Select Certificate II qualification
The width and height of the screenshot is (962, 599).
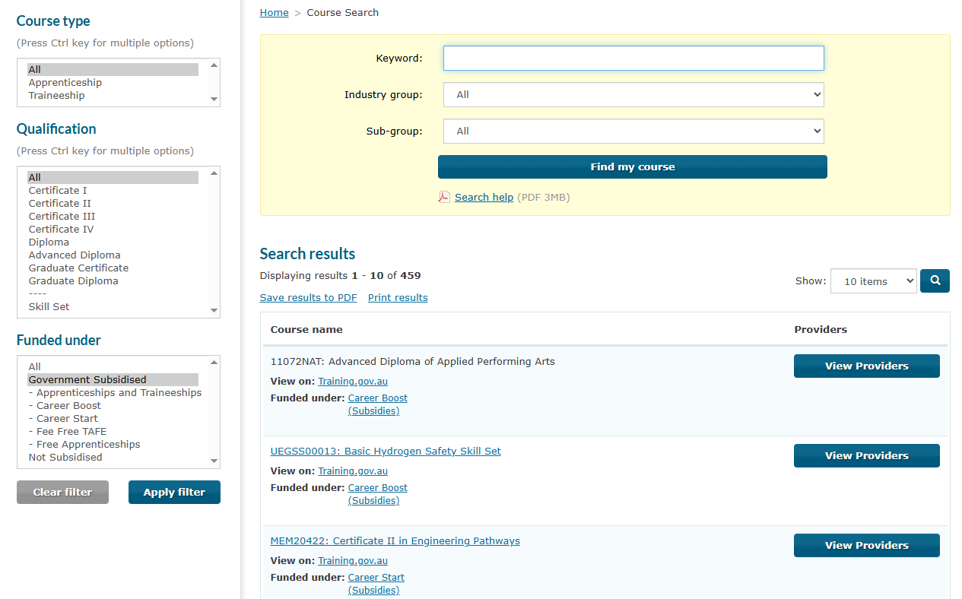point(113,204)
